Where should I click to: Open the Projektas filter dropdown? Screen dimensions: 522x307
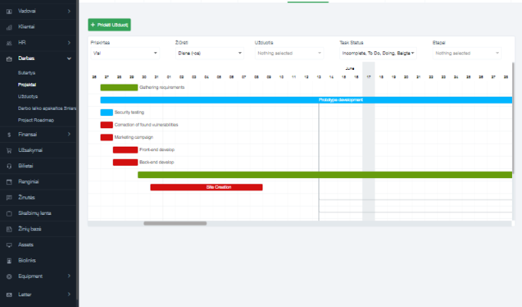tap(124, 53)
